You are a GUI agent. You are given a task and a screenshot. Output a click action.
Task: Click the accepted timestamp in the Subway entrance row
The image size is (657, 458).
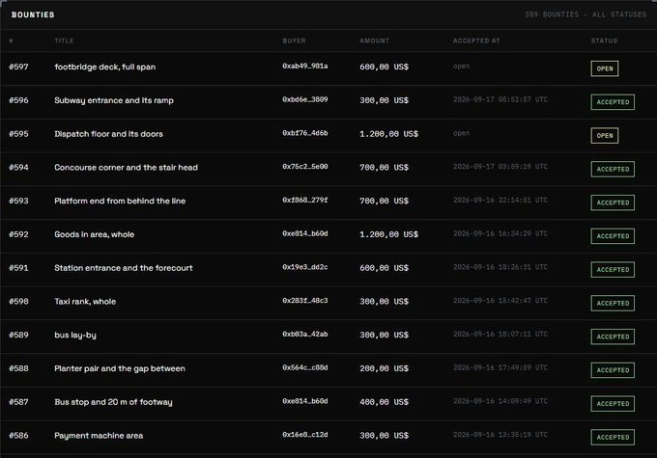point(500,99)
